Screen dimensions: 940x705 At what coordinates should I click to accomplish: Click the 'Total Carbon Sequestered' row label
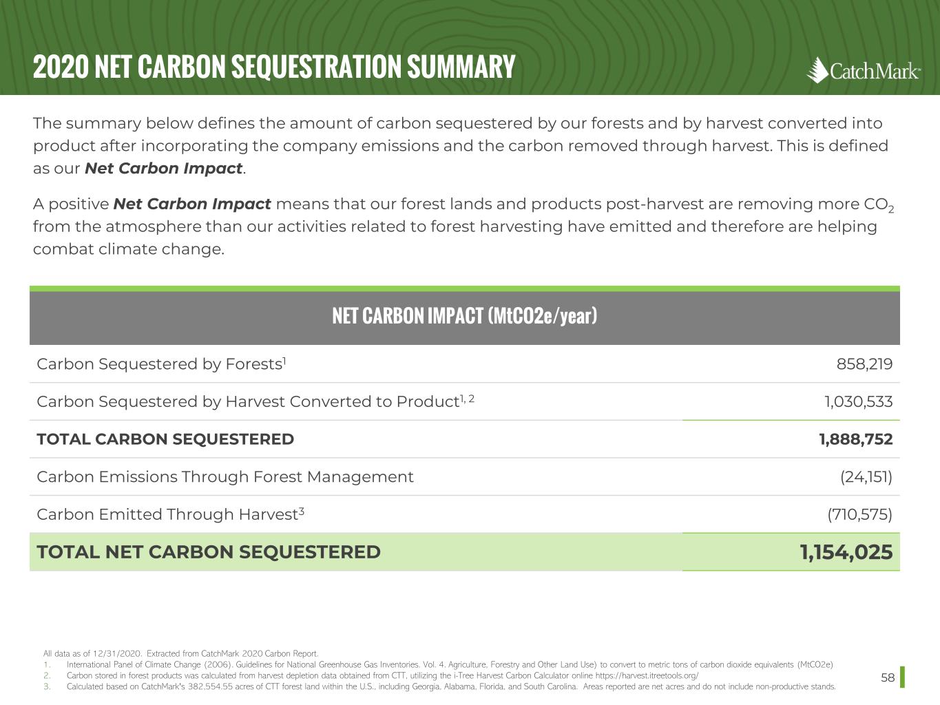pyautogui.click(x=165, y=439)
